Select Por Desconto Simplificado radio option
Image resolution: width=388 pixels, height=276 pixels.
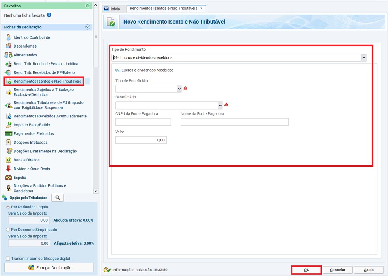tap(8, 230)
